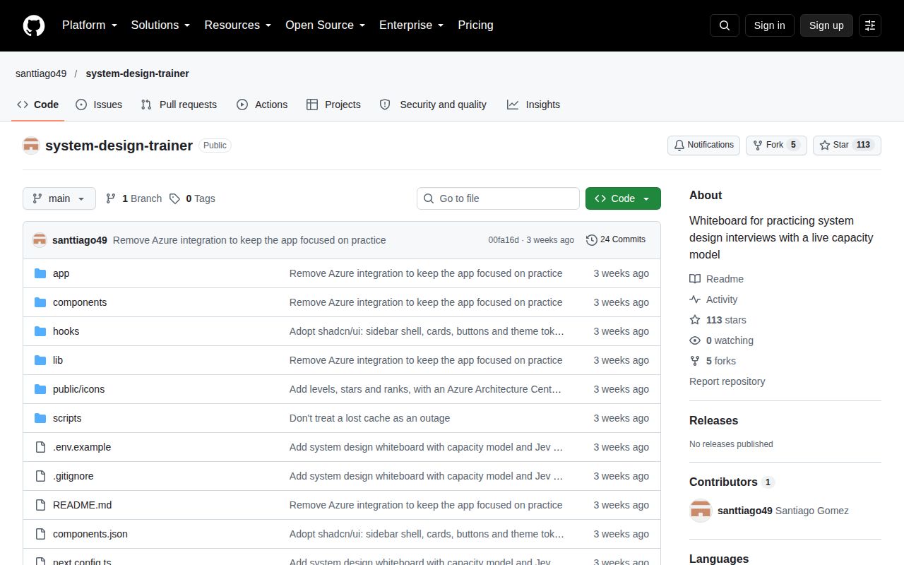Viewport: 904px width, 565px height.
Task: Fork the repository with Fork button
Action: (776, 145)
